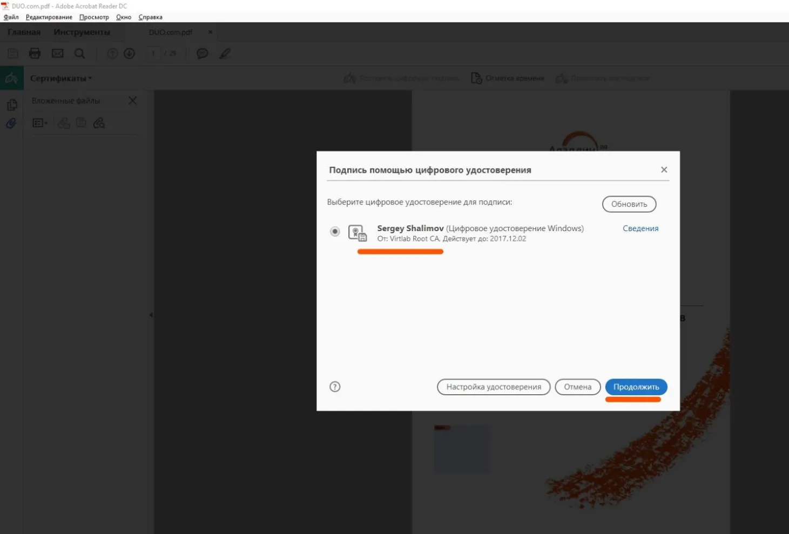Cancel the dialog with Отмена

tap(577, 387)
